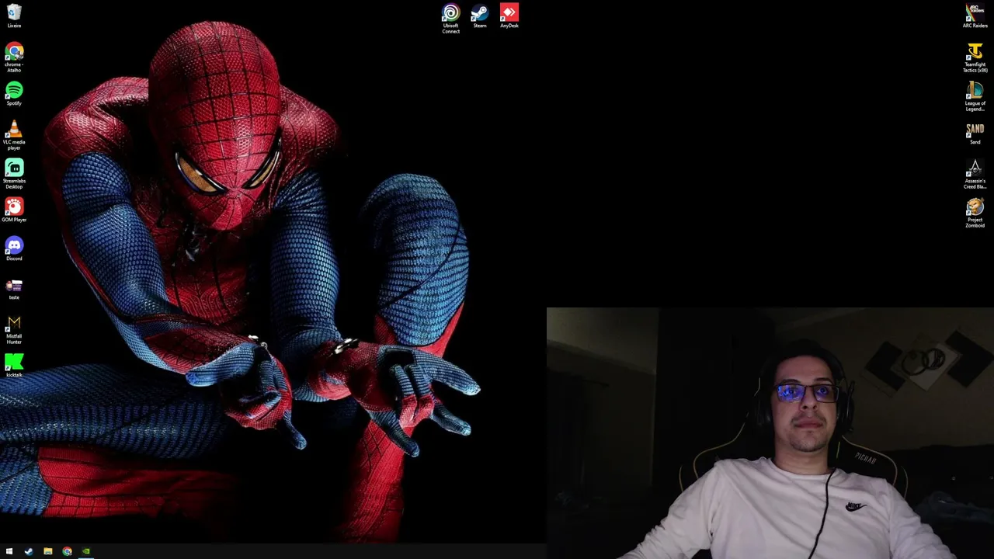Select the League of Legends desktop icon
The image size is (994, 559).
point(975,96)
